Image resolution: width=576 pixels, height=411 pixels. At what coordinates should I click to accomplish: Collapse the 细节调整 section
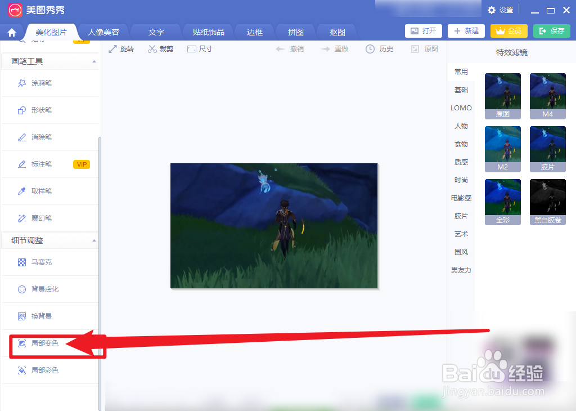point(94,240)
